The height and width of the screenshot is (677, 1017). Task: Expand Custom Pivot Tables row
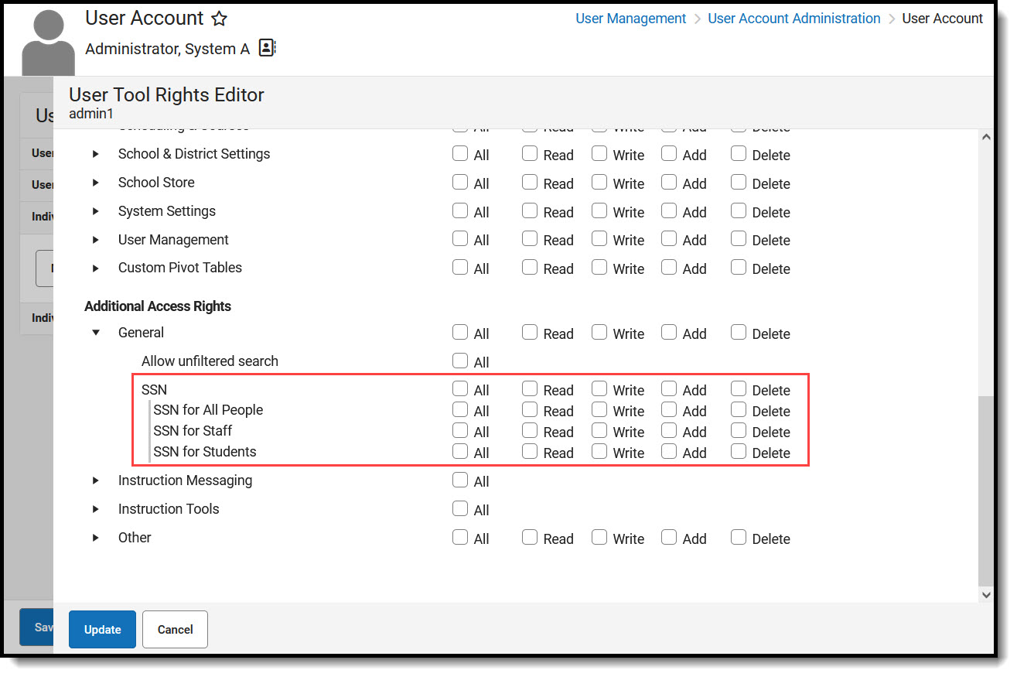[x=96, y=268]
